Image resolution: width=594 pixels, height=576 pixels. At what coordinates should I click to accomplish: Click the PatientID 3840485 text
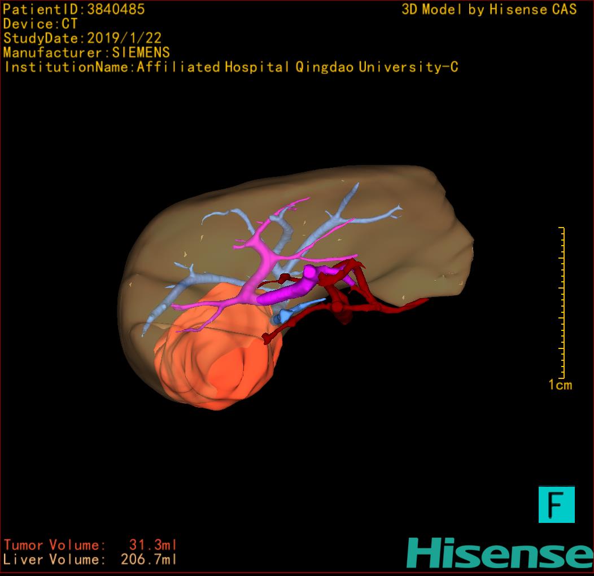pyautogui.click(x=74, y=9)
